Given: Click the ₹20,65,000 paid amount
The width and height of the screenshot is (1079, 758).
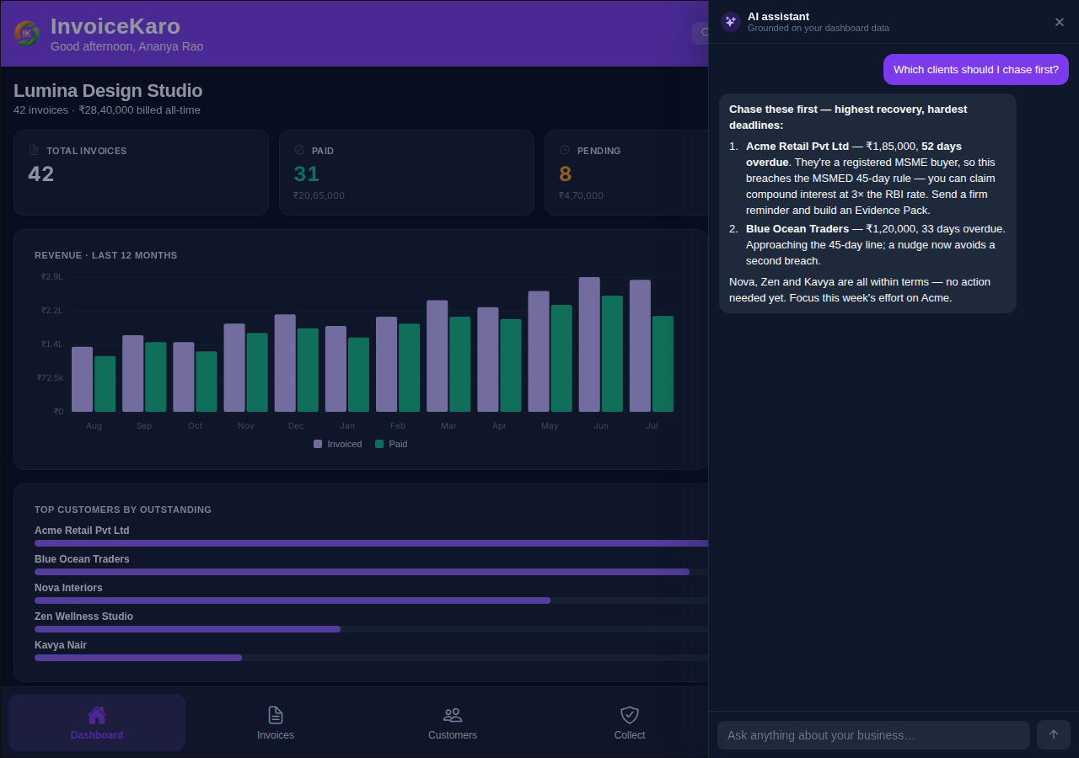Looking at the screenshot, I should 319,195.
